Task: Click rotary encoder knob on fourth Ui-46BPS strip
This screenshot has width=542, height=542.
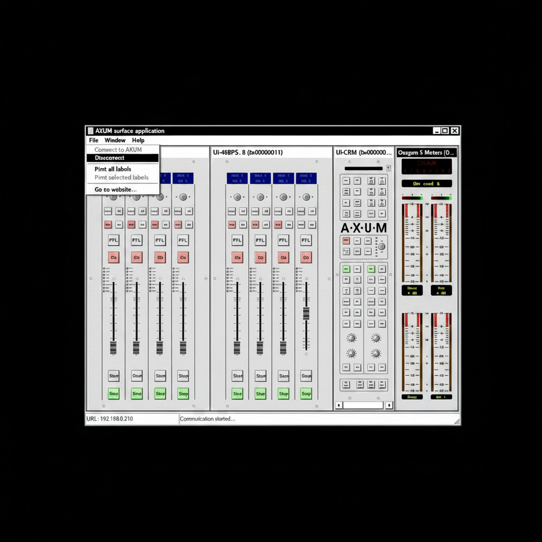Action: [306, 197]
